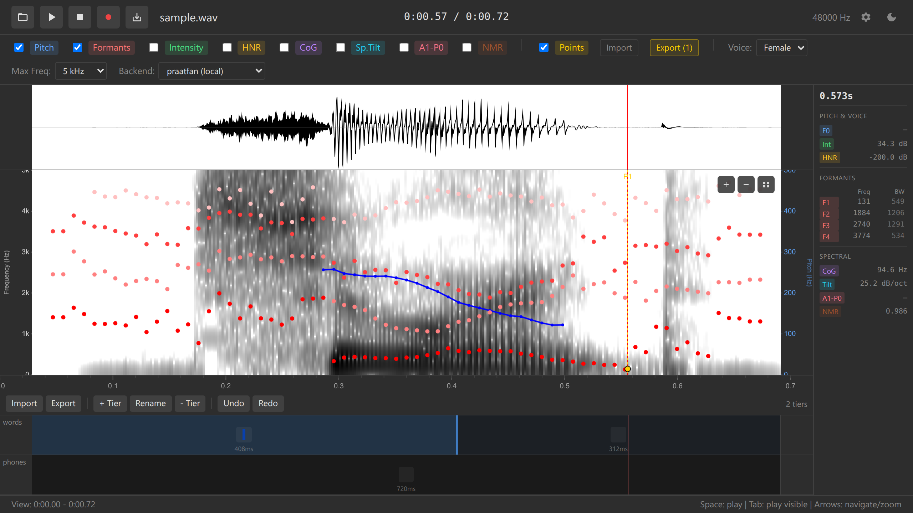Viewport: 913px width, 513px height.
Task: Click the Export (1) points button
Action: coord(674,48)
